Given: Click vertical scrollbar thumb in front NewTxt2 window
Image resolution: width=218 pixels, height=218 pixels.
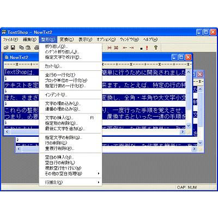Looking at the screenshot, I should [x=189, y=92].
